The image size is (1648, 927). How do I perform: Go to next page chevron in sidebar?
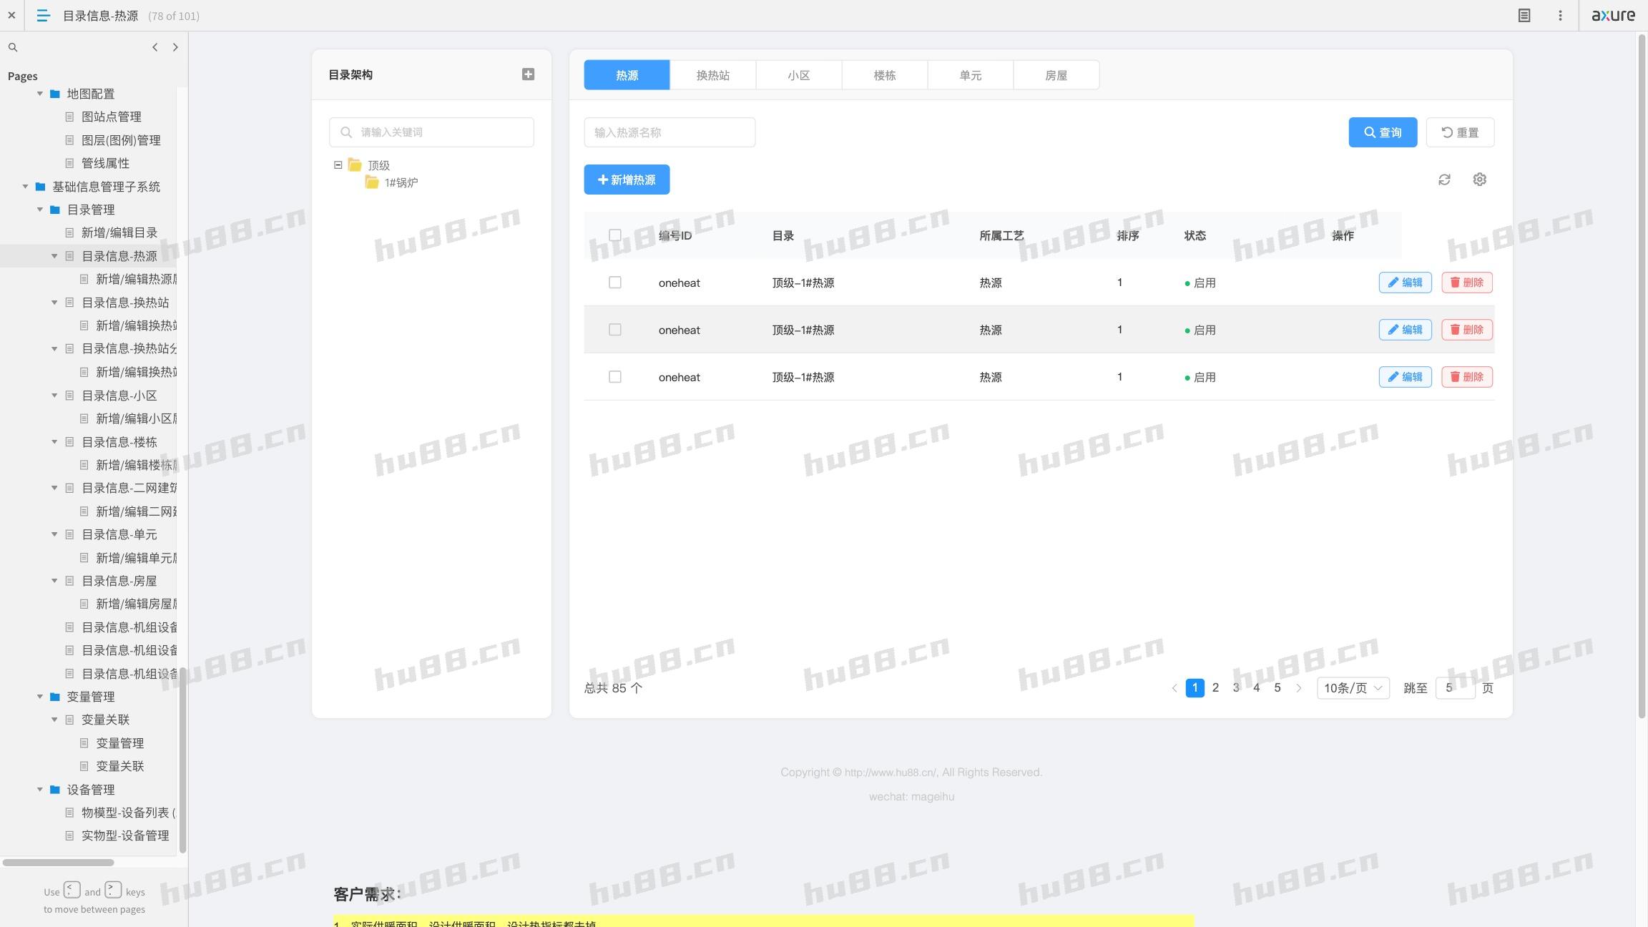pos(175,47)
